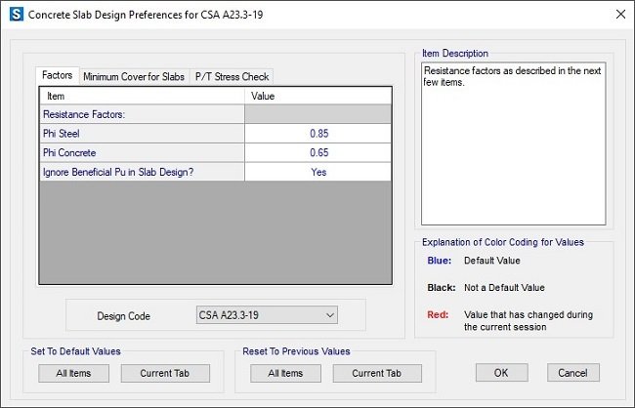
Task: Dismiss the dialog with the Cancel button
Action: coord(573,373)
